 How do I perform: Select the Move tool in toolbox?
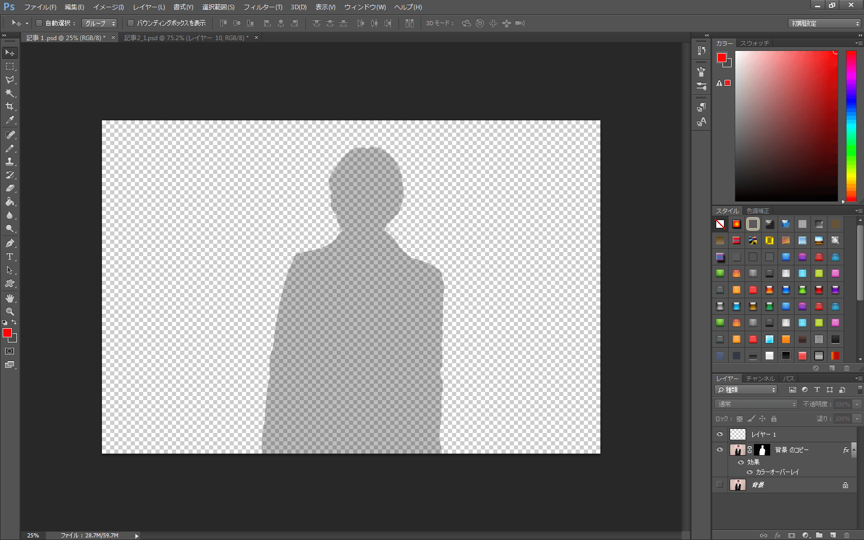click(x=10, y=53)
